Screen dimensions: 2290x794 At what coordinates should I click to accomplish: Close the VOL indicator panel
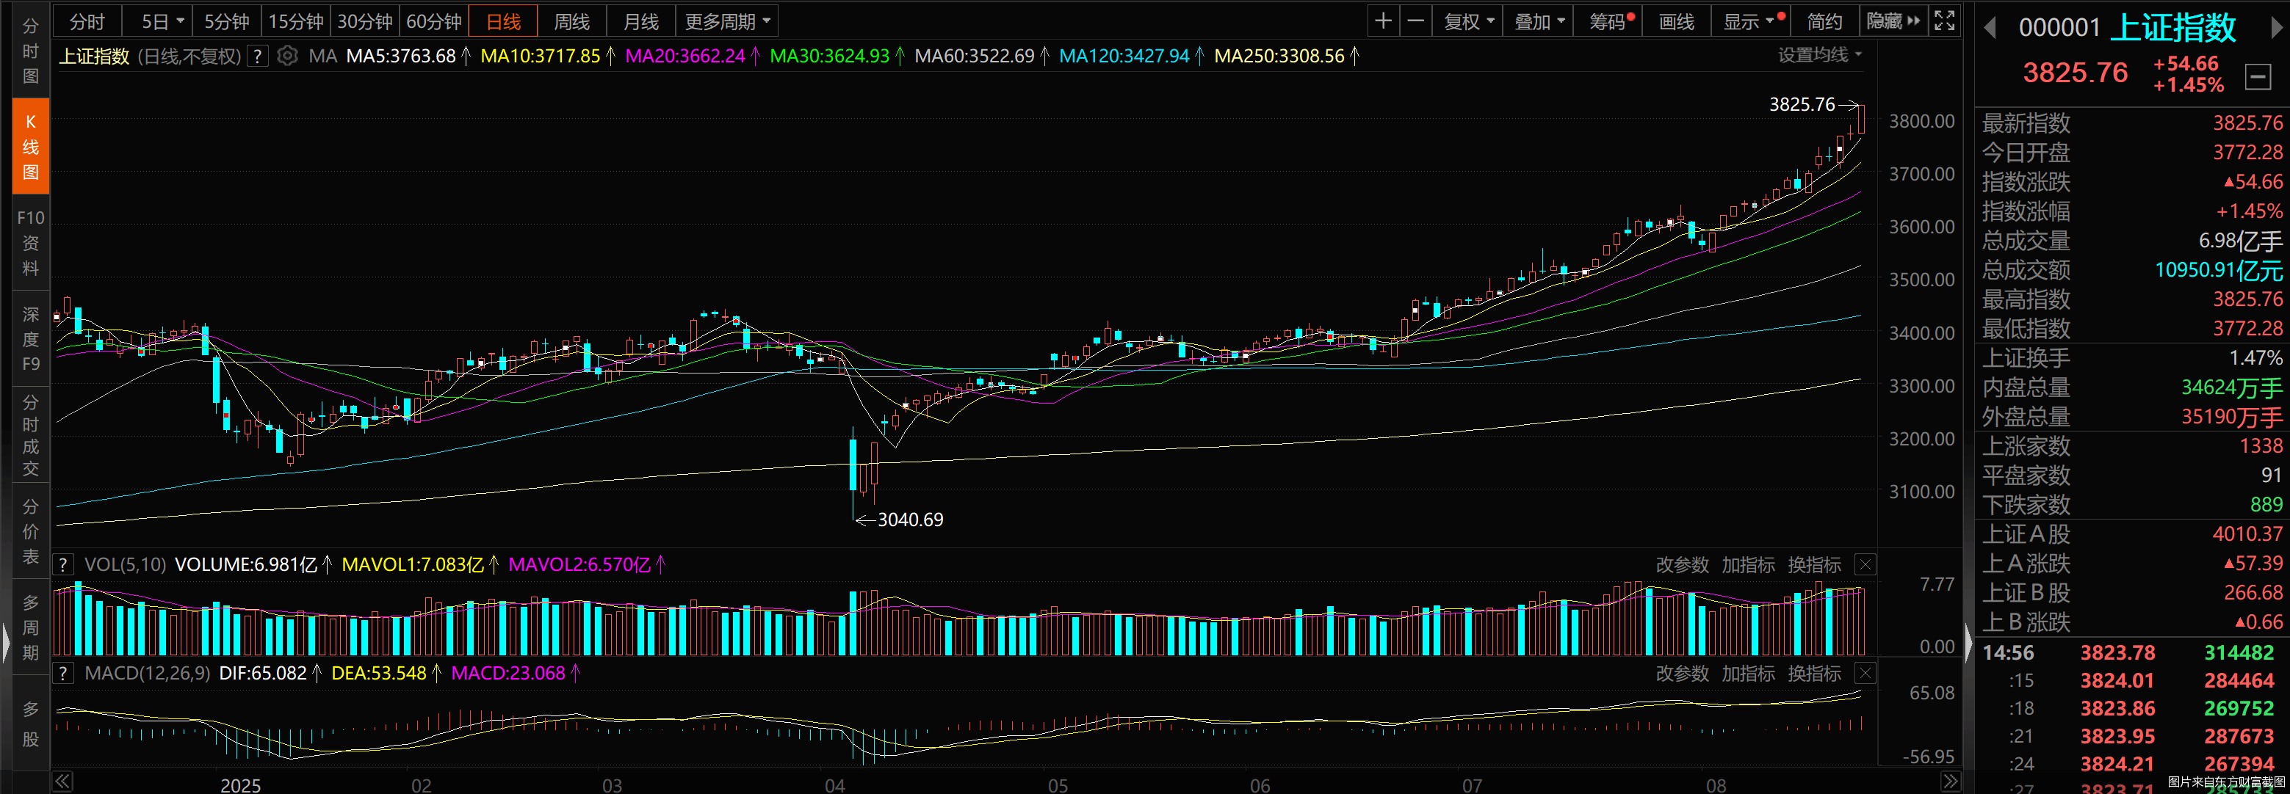click(1865, 564)
